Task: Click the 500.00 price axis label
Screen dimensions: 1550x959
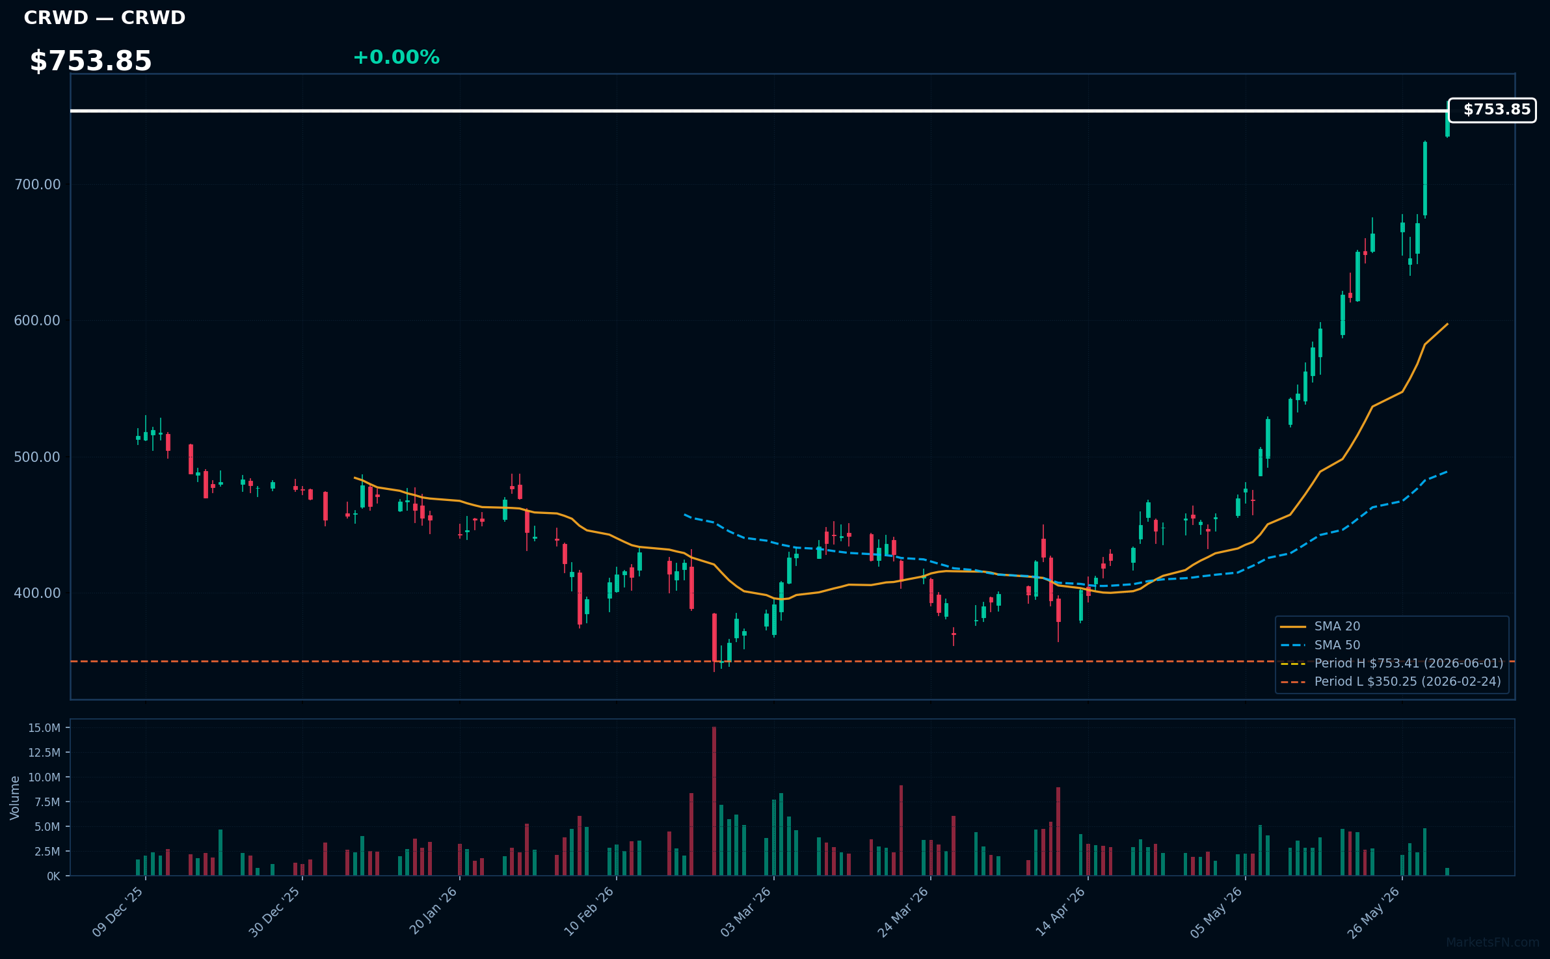Action: coord(37,457)
